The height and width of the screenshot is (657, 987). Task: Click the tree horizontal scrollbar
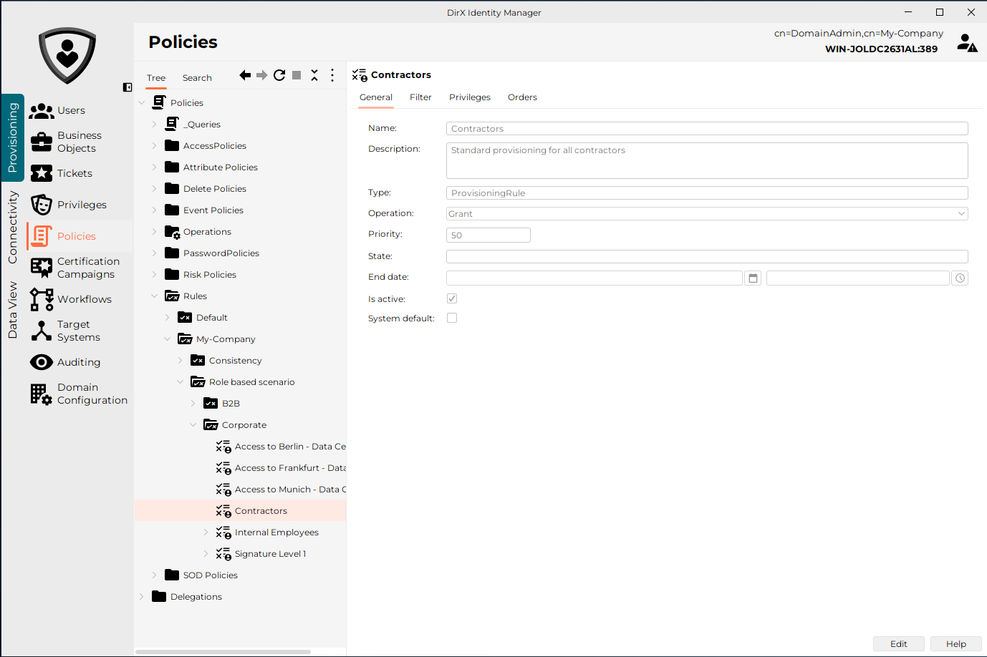pyautogui.click(x=223, y=652)
